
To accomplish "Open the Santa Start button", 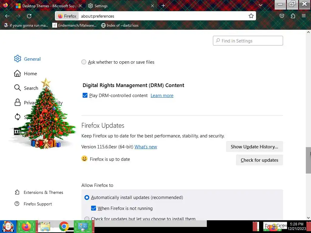I will 8,227.
